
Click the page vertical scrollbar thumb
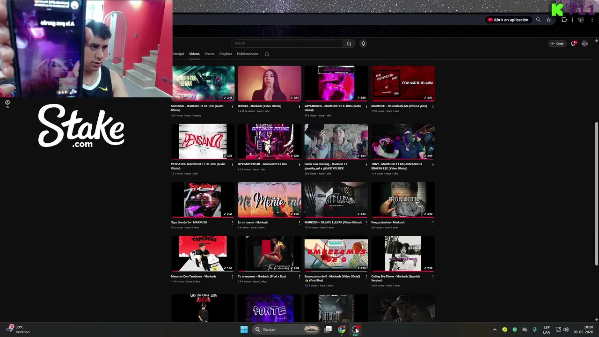coord(596,193)
